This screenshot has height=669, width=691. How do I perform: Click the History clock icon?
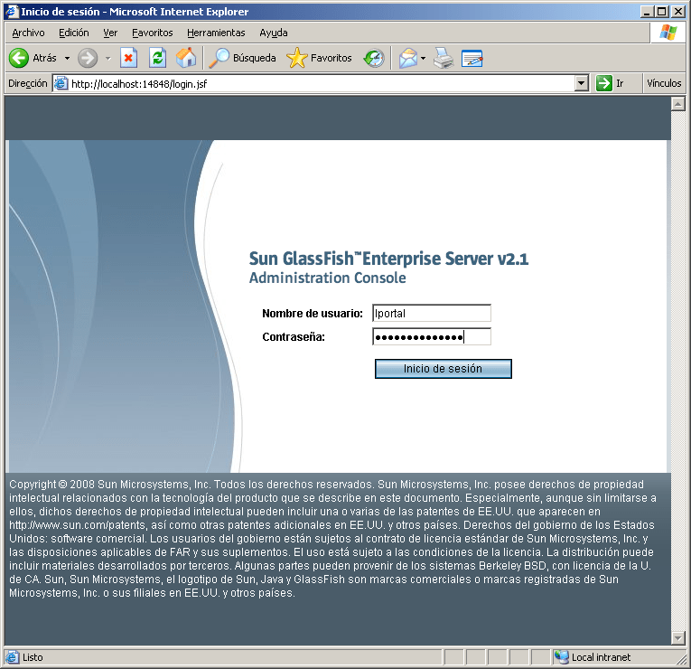coord(374,58)
